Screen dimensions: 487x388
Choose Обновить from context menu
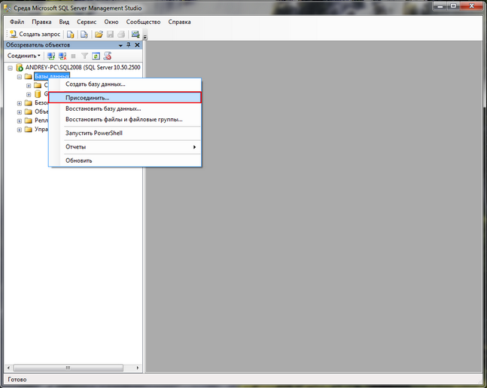[125, 160]
